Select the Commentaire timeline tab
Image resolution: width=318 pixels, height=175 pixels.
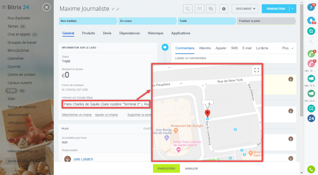(185, 48)
